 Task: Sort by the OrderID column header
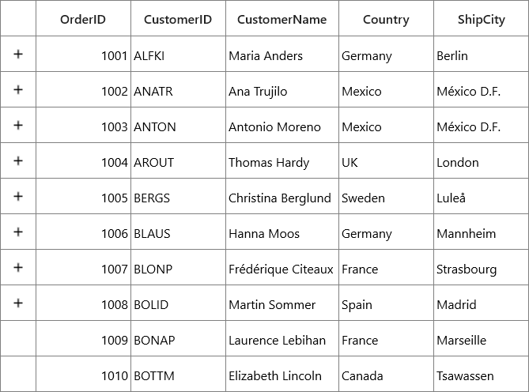83,18
